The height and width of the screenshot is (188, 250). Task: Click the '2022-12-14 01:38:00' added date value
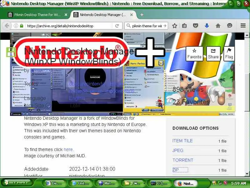(x=92, y=169)
